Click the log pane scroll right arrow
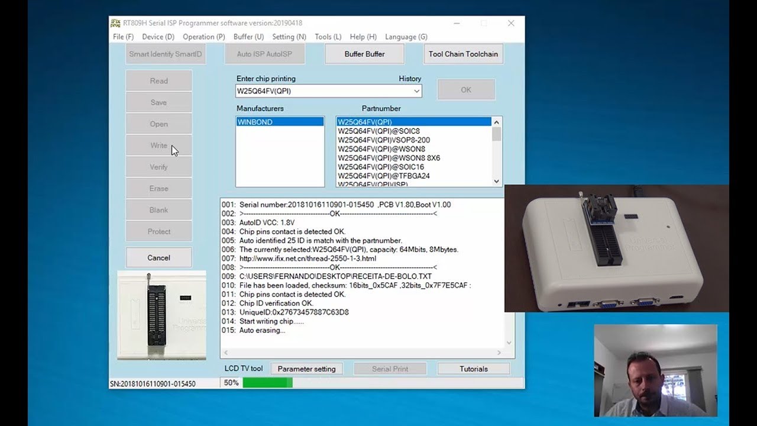This screenshot has height=426, width=757. (499, 353)
